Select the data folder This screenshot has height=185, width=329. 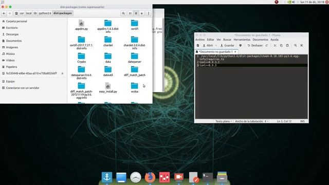pos(108,58)
